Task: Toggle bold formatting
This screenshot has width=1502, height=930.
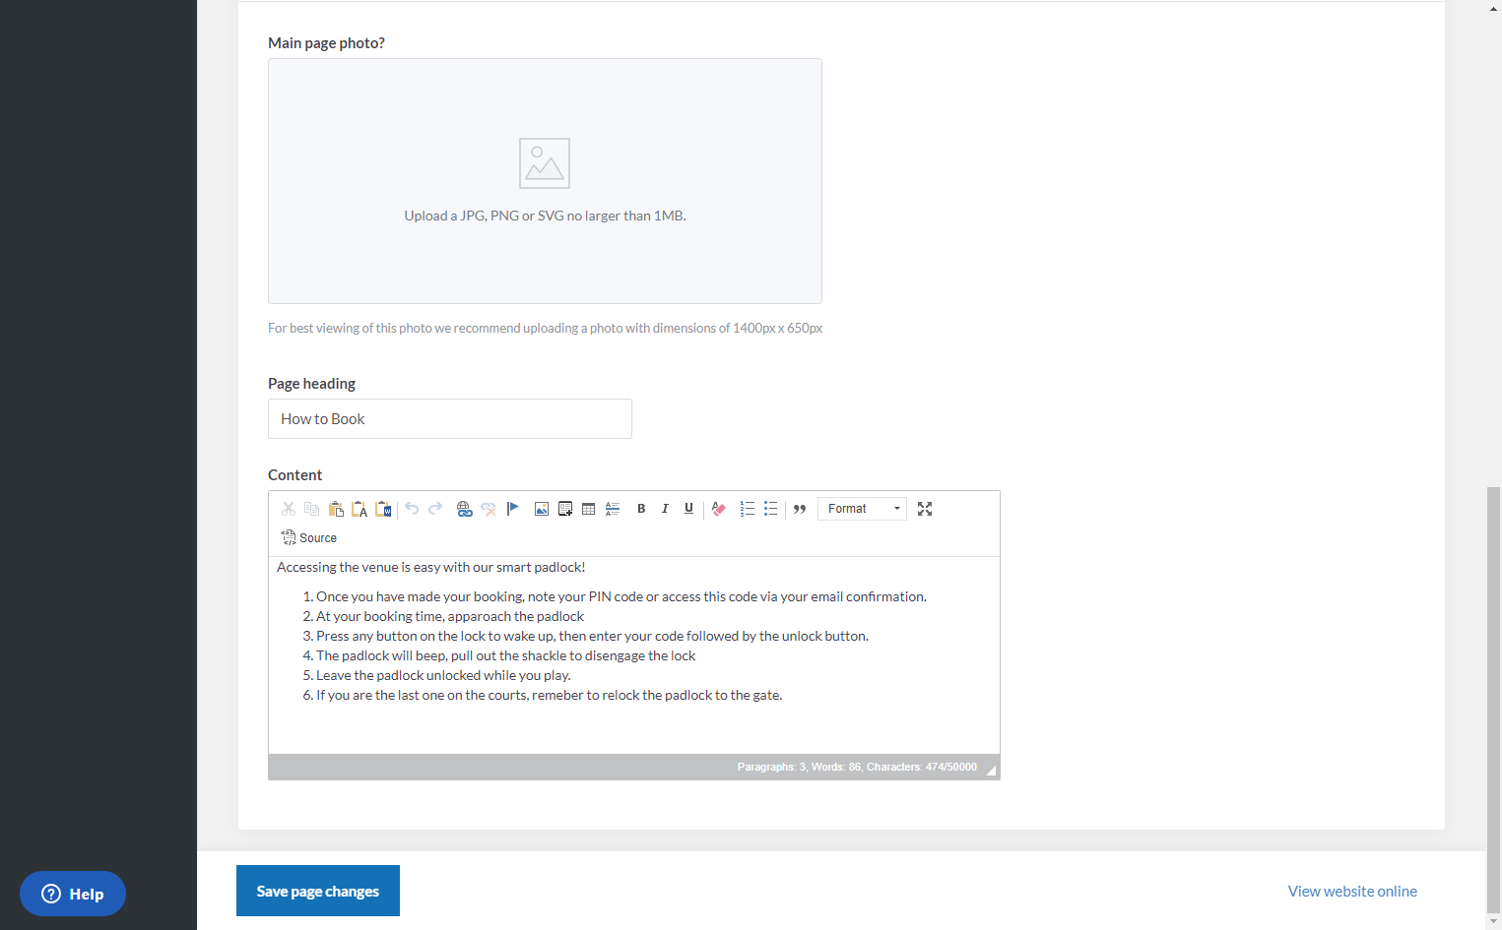Action: coord(641,509)
